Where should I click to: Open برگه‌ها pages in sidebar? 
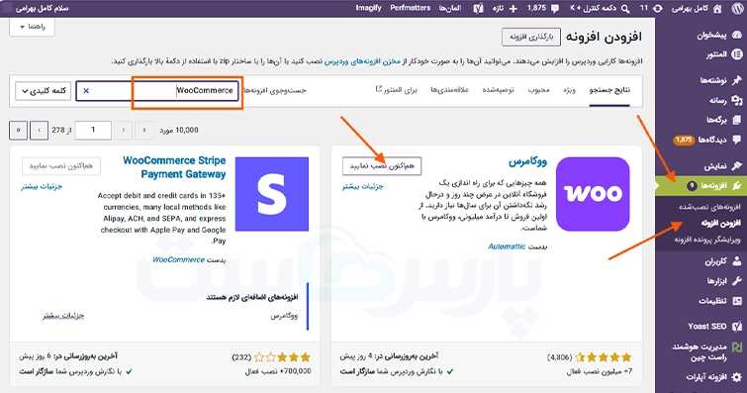[x=723, y=120]
